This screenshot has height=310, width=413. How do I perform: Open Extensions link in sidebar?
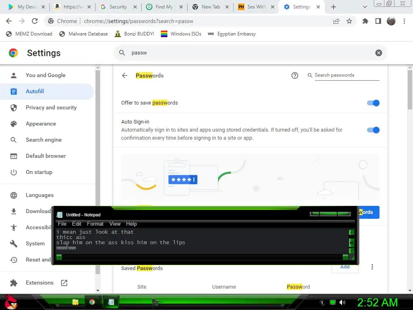pyautogui.click(x=48, y=283)
